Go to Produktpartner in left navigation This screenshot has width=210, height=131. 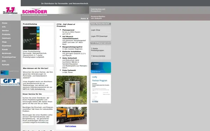[x=9, y=57]
